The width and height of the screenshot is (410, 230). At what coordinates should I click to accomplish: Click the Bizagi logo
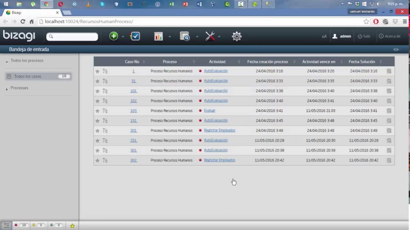pyautogui.click(x=19, y=35)
